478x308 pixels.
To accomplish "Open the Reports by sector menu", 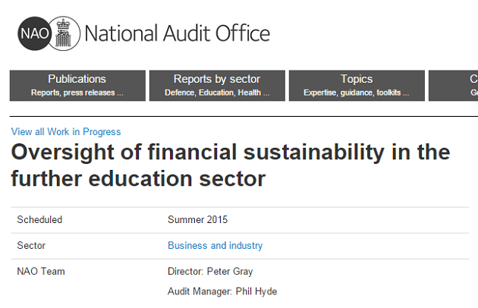I will (x=217, y=86).
